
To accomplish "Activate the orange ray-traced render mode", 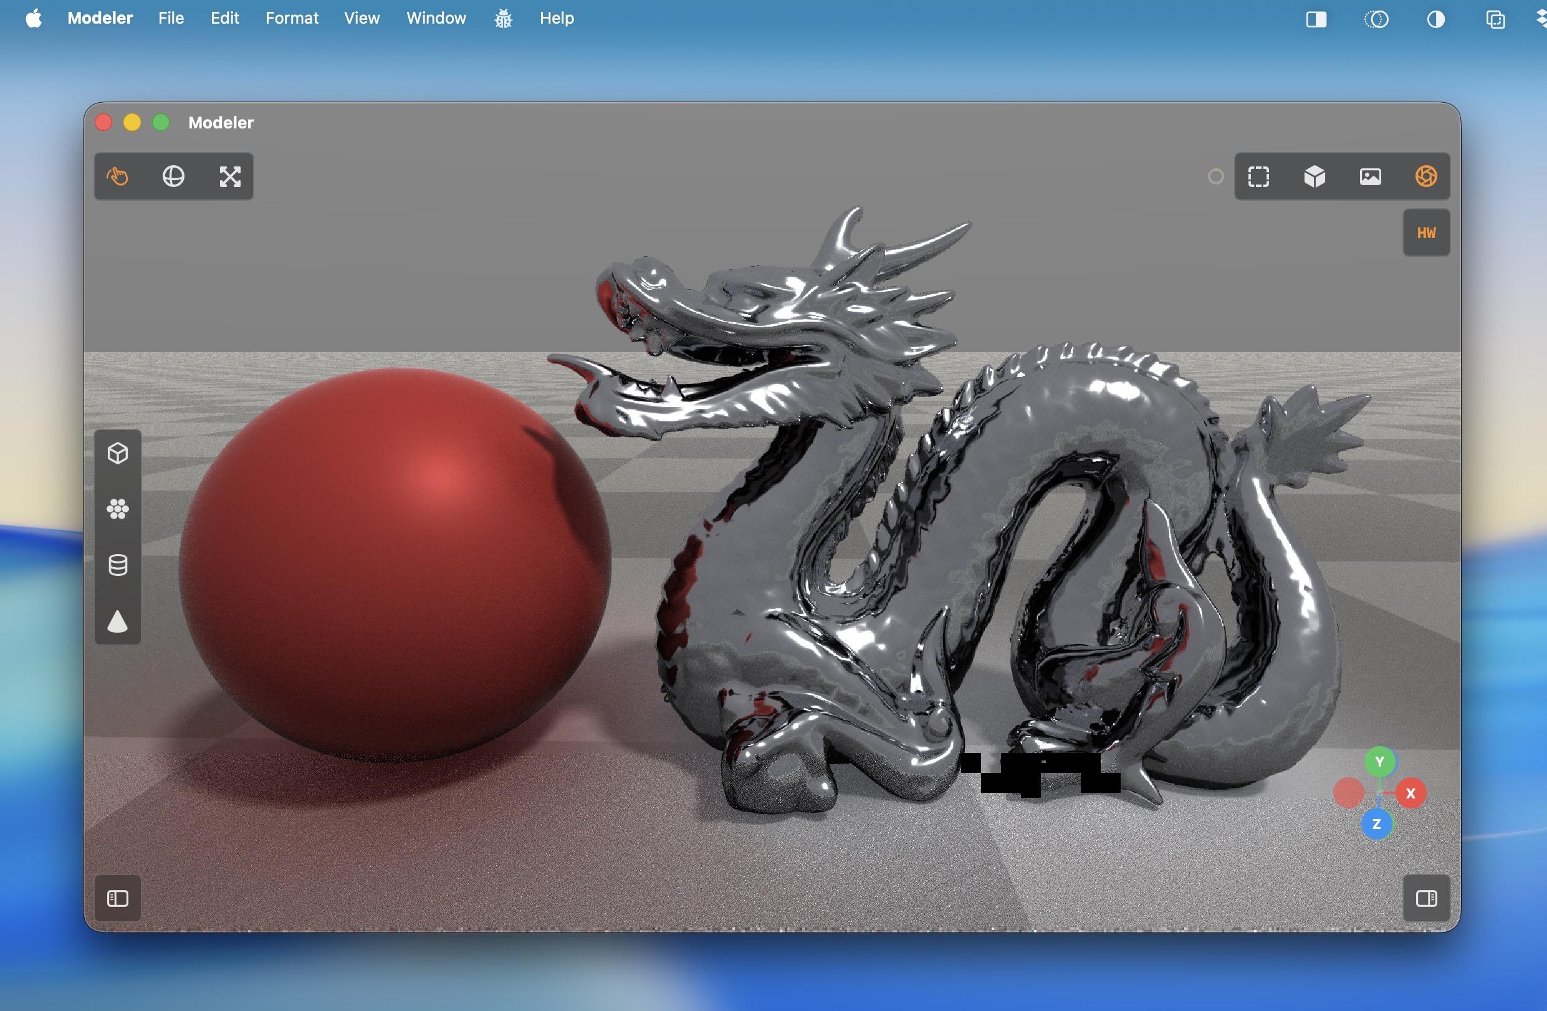I will click(x=1426, y=176).
